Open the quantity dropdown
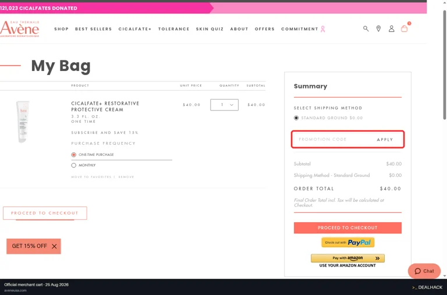447x295 pixels. pos(224,105)
